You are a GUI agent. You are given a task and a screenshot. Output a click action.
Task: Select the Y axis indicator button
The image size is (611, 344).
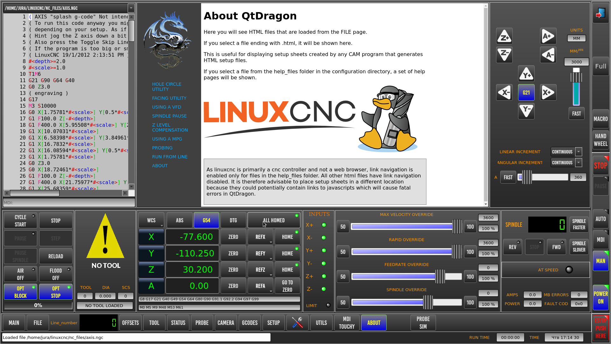click(151, 254)
